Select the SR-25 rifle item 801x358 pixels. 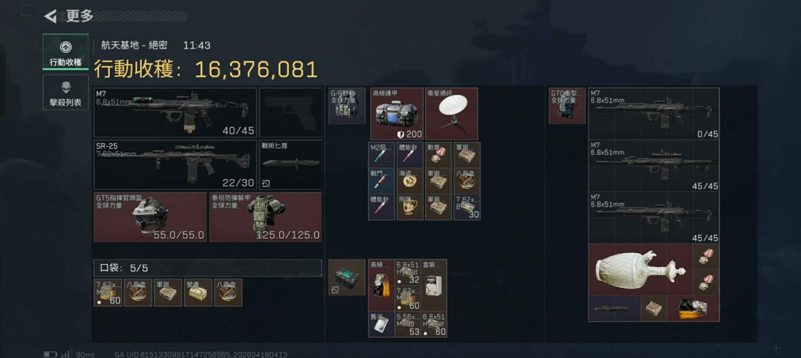(x=176, y=165)
